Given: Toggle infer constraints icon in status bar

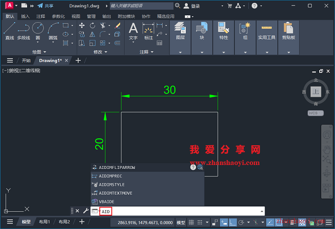Looking at the screenshot, I should [x=215, y=223].
